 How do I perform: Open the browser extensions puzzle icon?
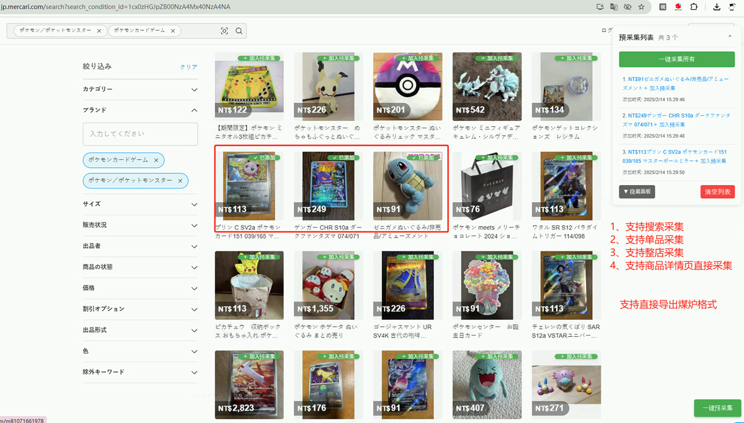[693, 7]
